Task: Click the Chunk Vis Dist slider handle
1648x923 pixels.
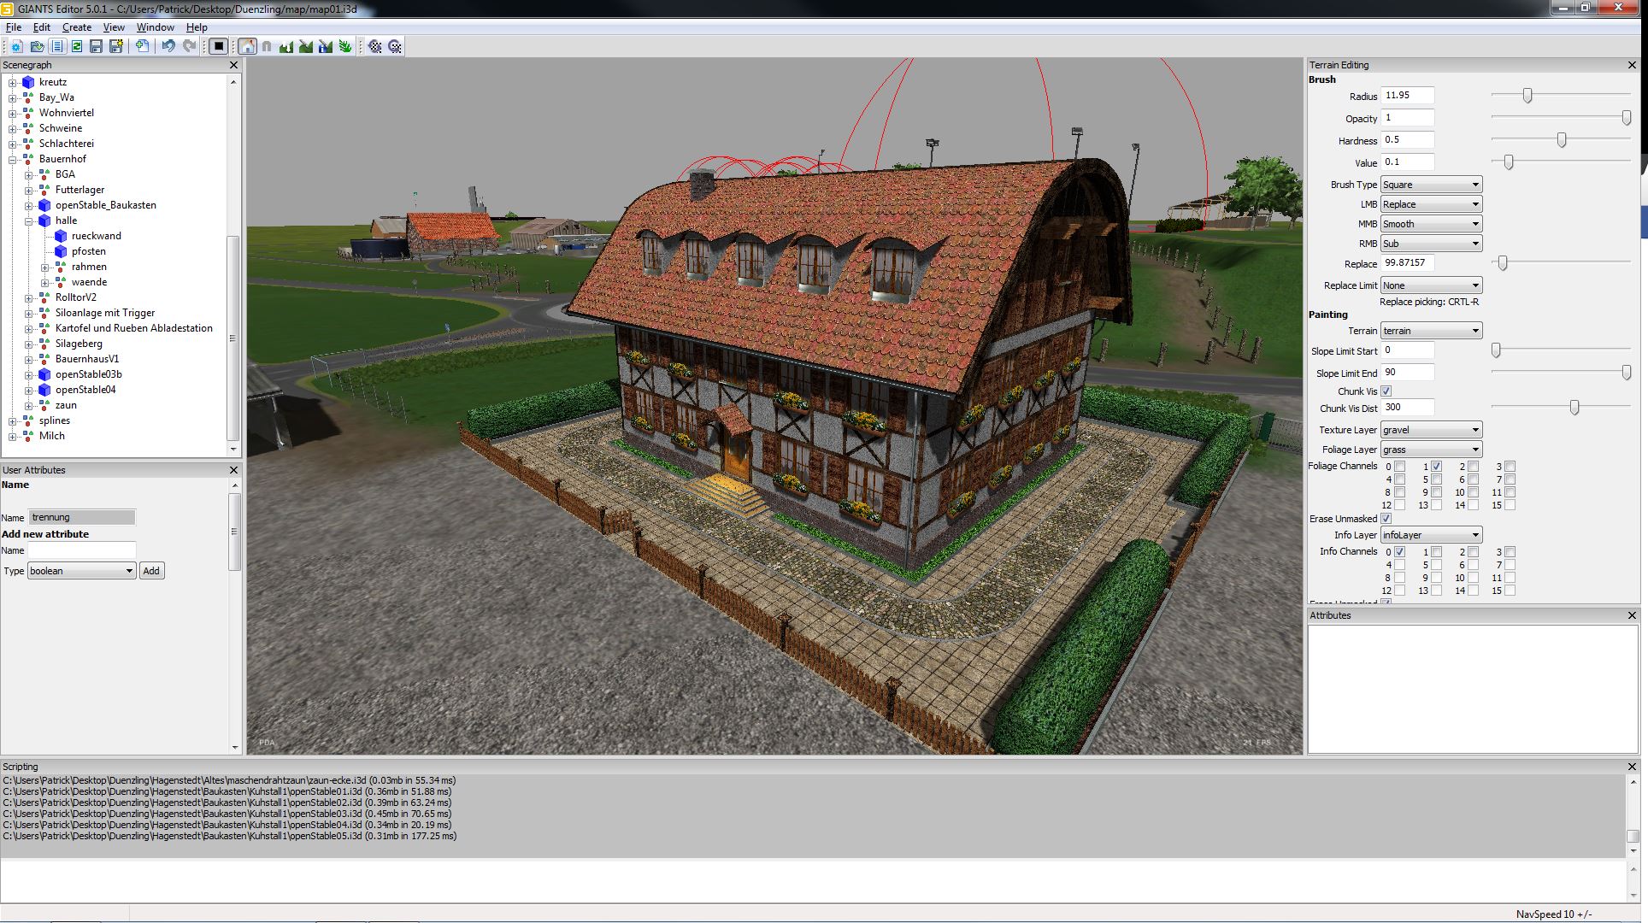Action: (1574, 409)
